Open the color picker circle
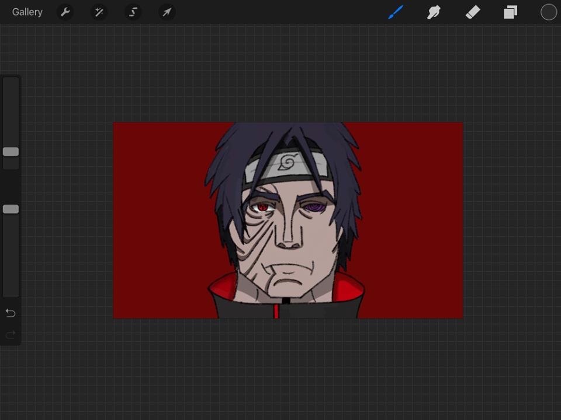561x420 pixels. [548, 12]
